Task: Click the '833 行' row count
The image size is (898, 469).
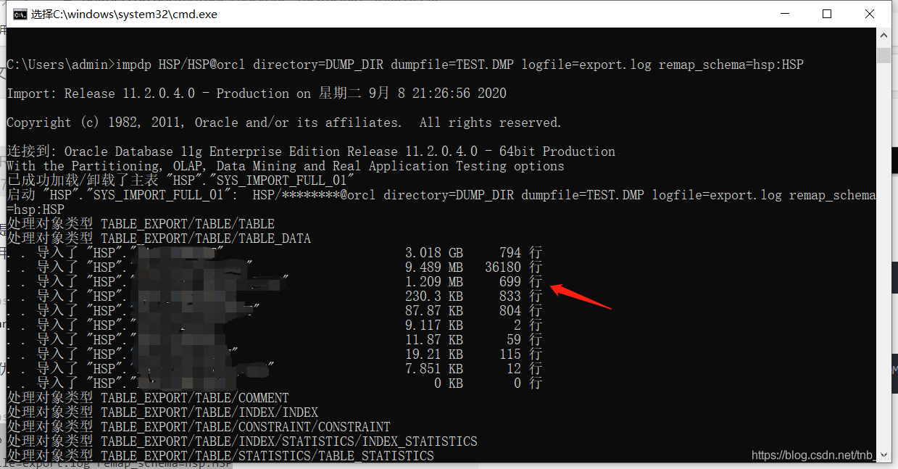Action: [520, 296]
